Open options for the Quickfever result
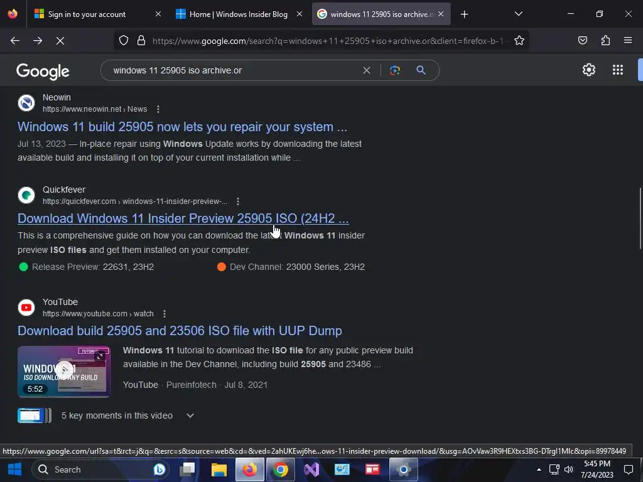Viewport: 643px width, 482px height. [x=238, y=201]
